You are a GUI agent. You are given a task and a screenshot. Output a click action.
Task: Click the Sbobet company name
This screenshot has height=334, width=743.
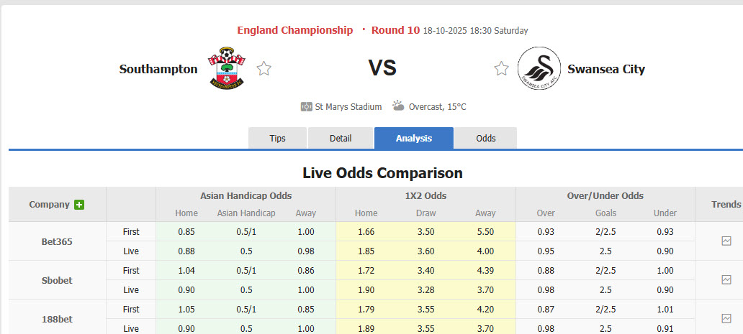click(57, 280)
